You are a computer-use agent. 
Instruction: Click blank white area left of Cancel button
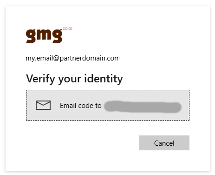pyautogui.click(x=82, y=143)
